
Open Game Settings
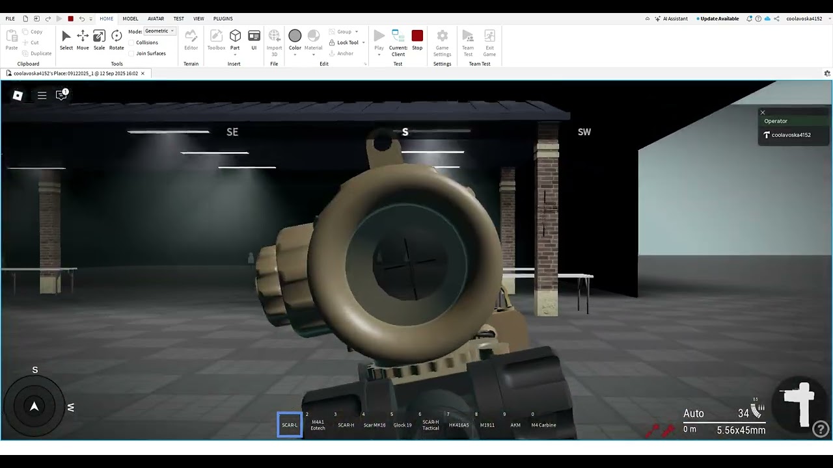pos(442,43)
